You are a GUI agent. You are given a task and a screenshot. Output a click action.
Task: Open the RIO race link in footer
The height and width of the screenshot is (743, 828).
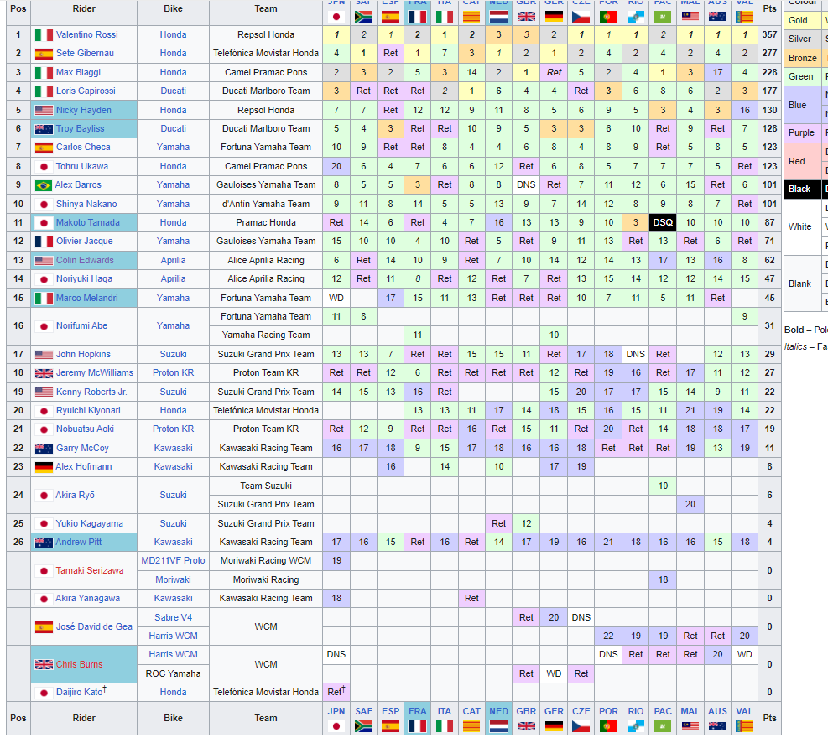pos(636,711)
